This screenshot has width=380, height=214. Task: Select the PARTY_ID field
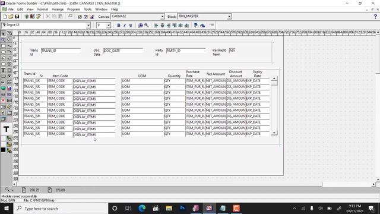(186, 51)
